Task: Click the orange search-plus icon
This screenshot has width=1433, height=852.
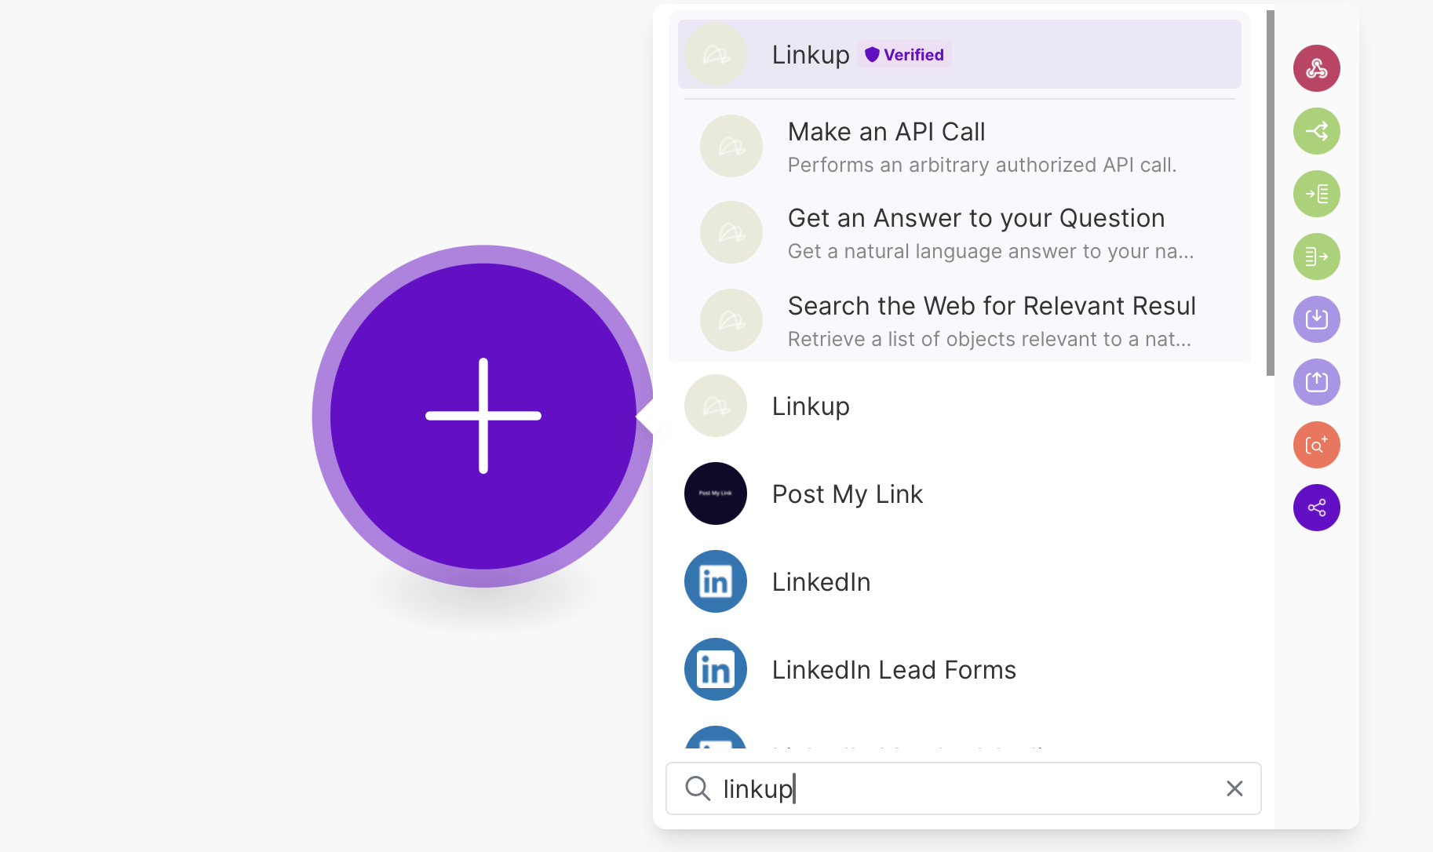Action: [x=1316, y=445]
